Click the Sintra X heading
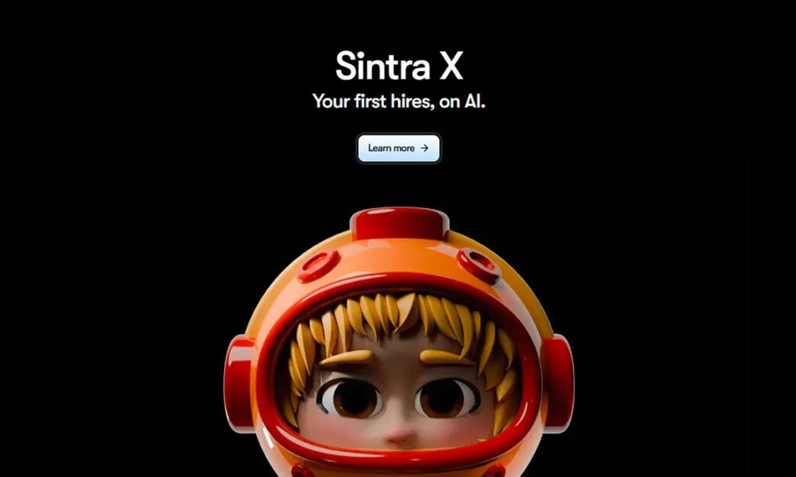 tap(399, 66)
